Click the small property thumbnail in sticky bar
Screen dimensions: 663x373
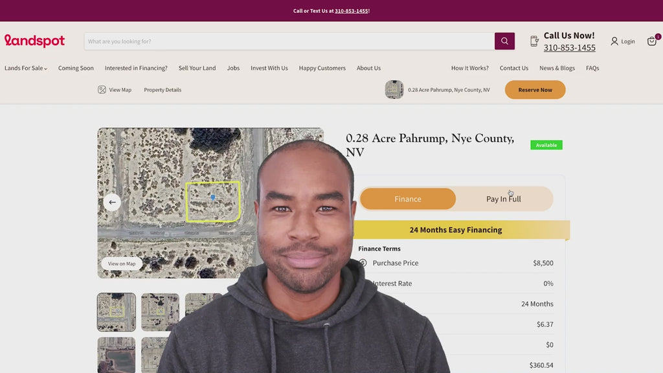394,89
